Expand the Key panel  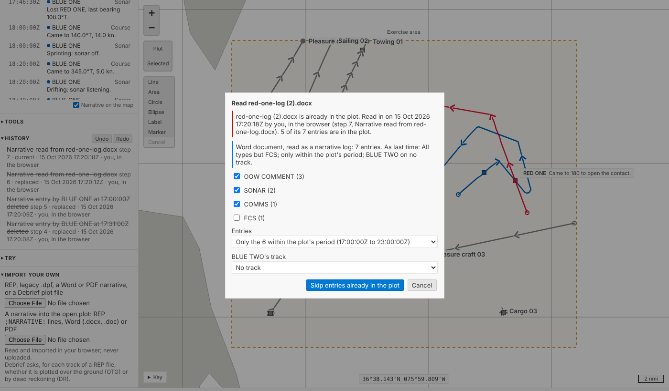155,377
